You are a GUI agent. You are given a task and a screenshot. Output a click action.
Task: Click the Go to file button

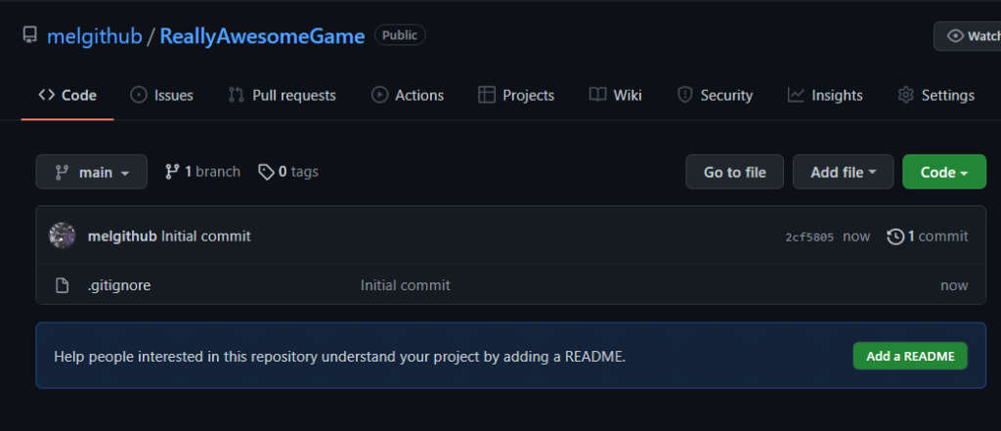click(734, 172)
